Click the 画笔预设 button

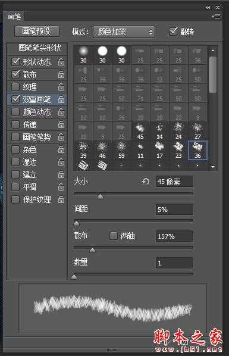click(x=37, y=31)
